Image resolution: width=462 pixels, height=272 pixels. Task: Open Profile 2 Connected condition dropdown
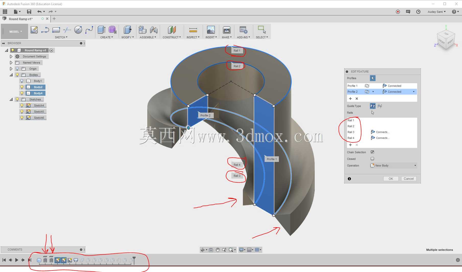coord(413,92)
